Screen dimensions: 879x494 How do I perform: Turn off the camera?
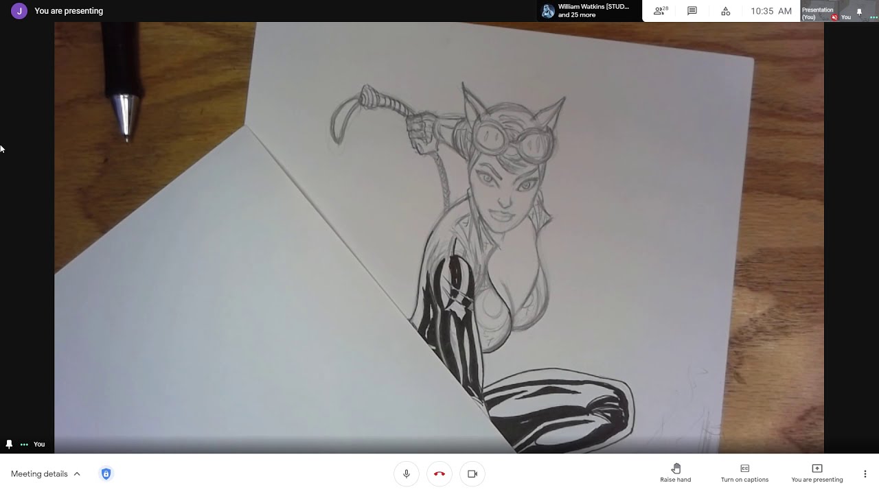472,473
